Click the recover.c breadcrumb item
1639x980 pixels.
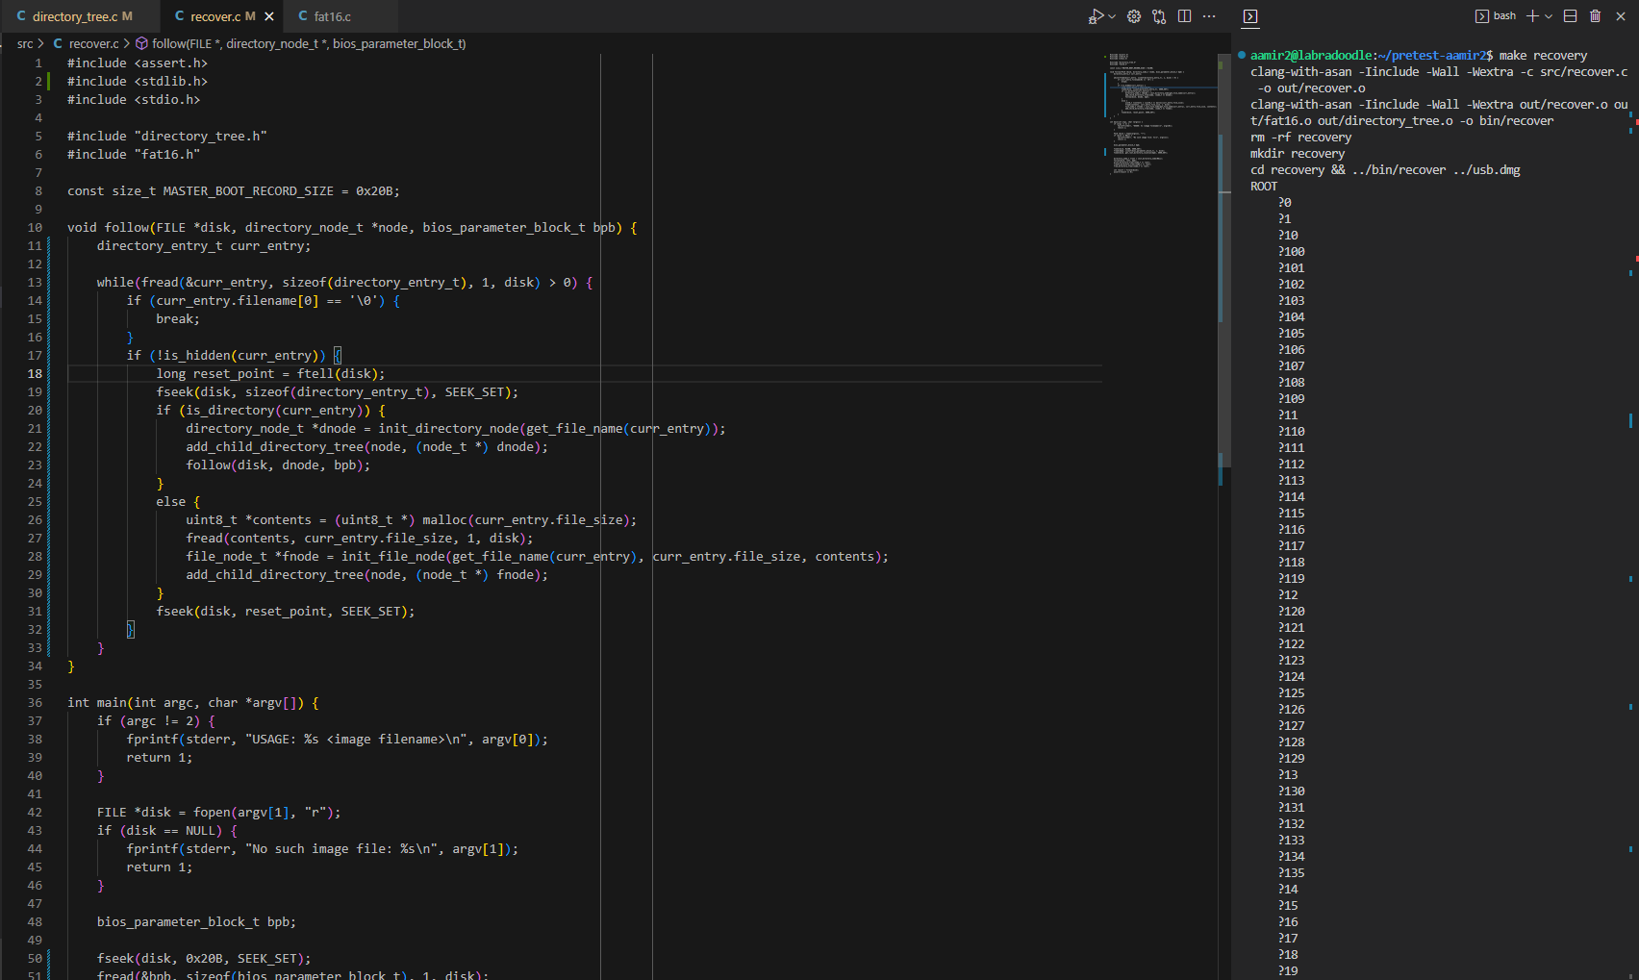[93, 43]
